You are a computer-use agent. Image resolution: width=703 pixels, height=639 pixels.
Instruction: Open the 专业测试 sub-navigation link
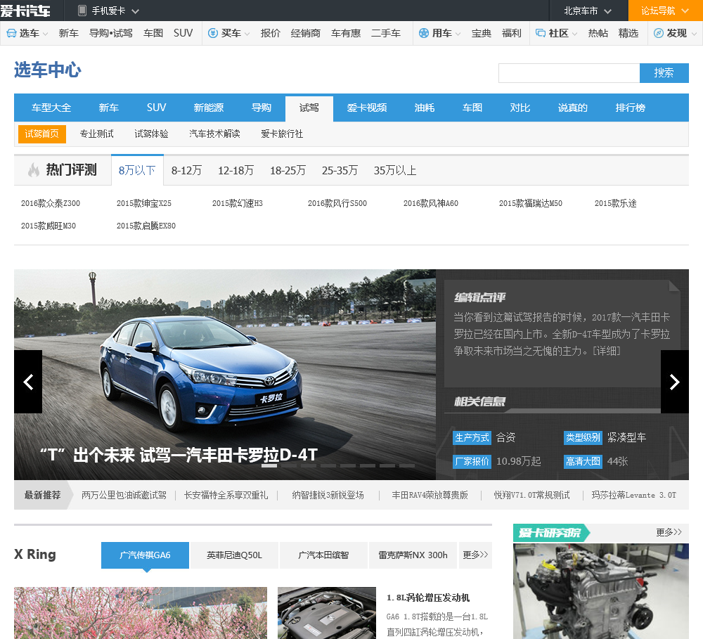coord(97,134)
